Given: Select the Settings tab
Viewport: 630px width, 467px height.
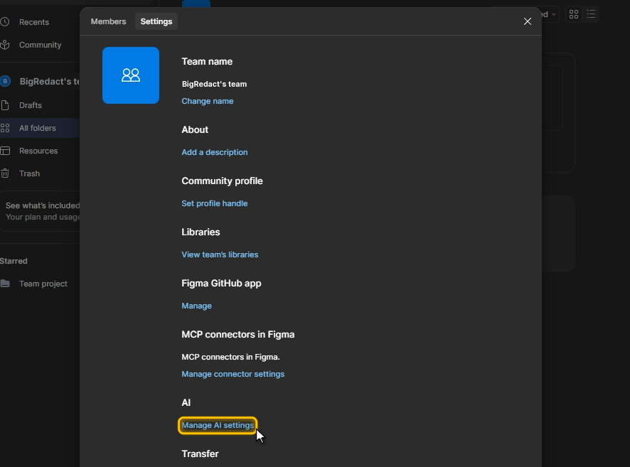Looking at the screenshot, I should (x=156, y=21).
